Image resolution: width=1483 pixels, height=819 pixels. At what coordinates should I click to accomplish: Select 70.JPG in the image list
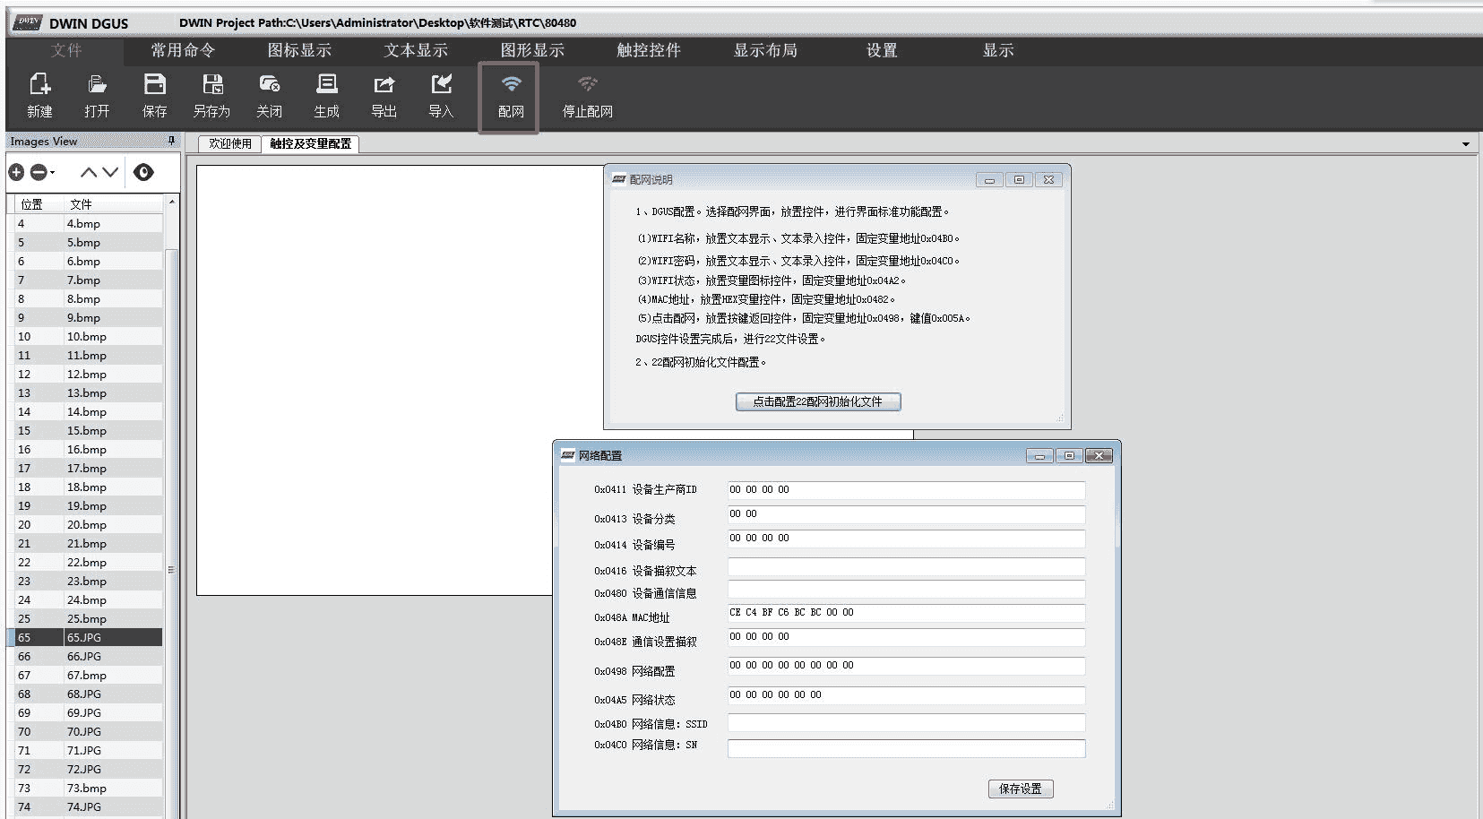point(86,732)
